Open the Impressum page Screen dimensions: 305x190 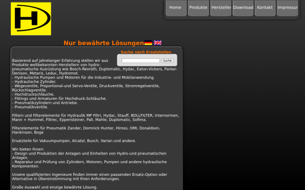(288, 8)
